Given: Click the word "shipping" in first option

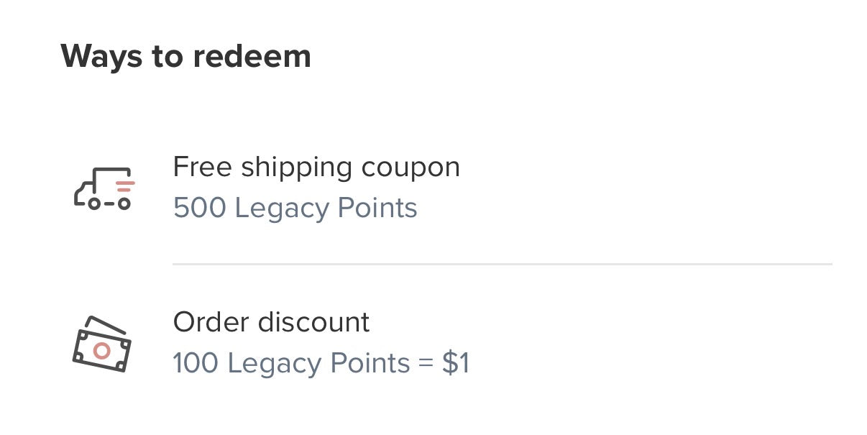Looking at the screenshot, I should coord(297,167).
